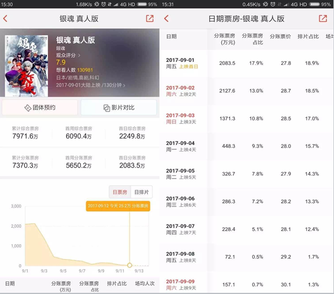
Task: Tap the box office value 72.1
Action: (x=230, y=257)
